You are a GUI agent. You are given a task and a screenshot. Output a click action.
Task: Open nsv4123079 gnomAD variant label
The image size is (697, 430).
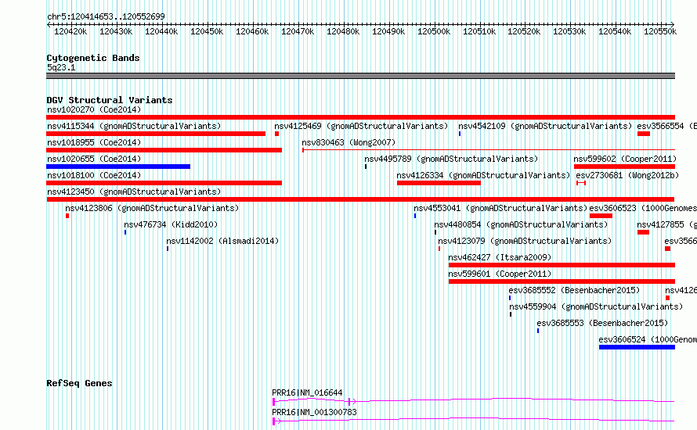(x=525, y=241)
